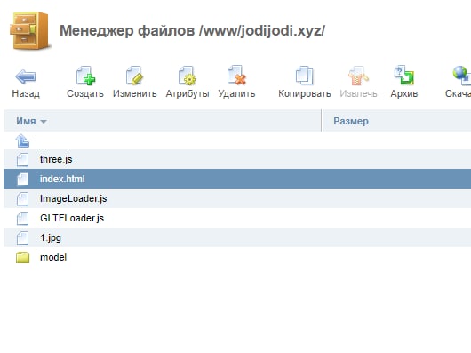Click the Назад back arrow icon
The width and height of the screenshot is (471, 353).
(x=26, y=76)
